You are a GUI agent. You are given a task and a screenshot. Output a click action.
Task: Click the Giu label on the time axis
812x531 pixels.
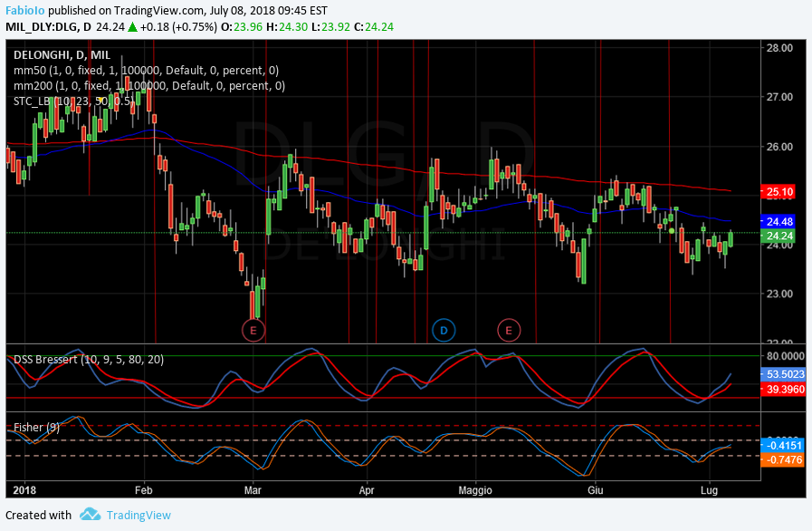(x=596, y=490)
